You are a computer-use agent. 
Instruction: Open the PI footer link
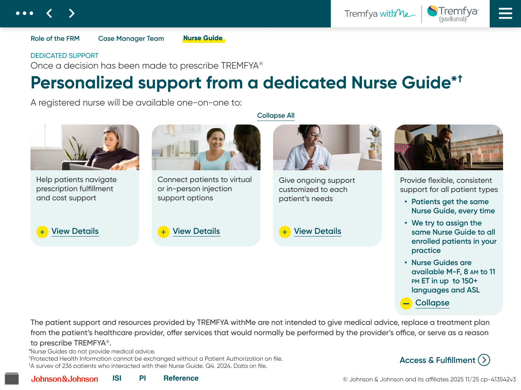click(x=143, y=378)
